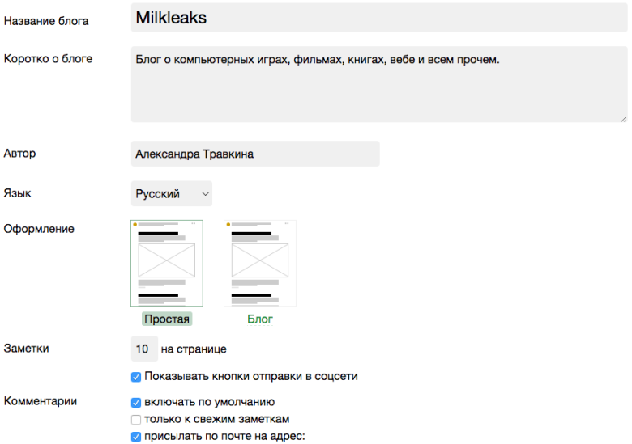Toggle 'присылать по почте на адрес' checkbox

pos(136,437)
